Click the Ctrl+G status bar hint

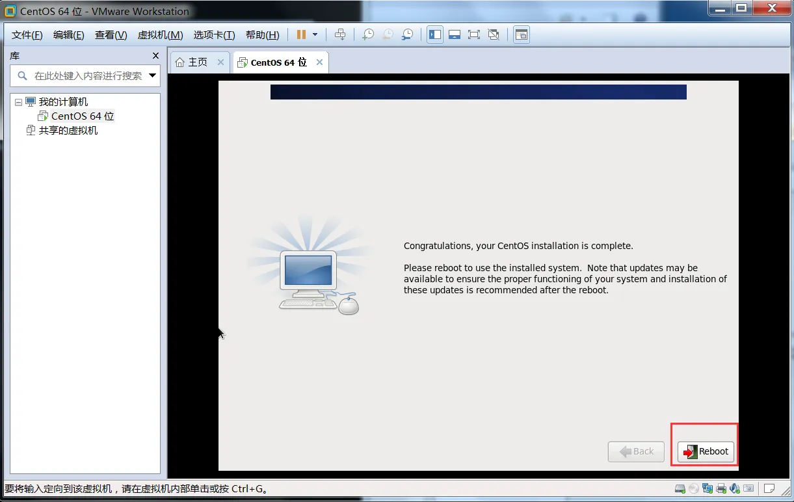click(x=137, y=489)
